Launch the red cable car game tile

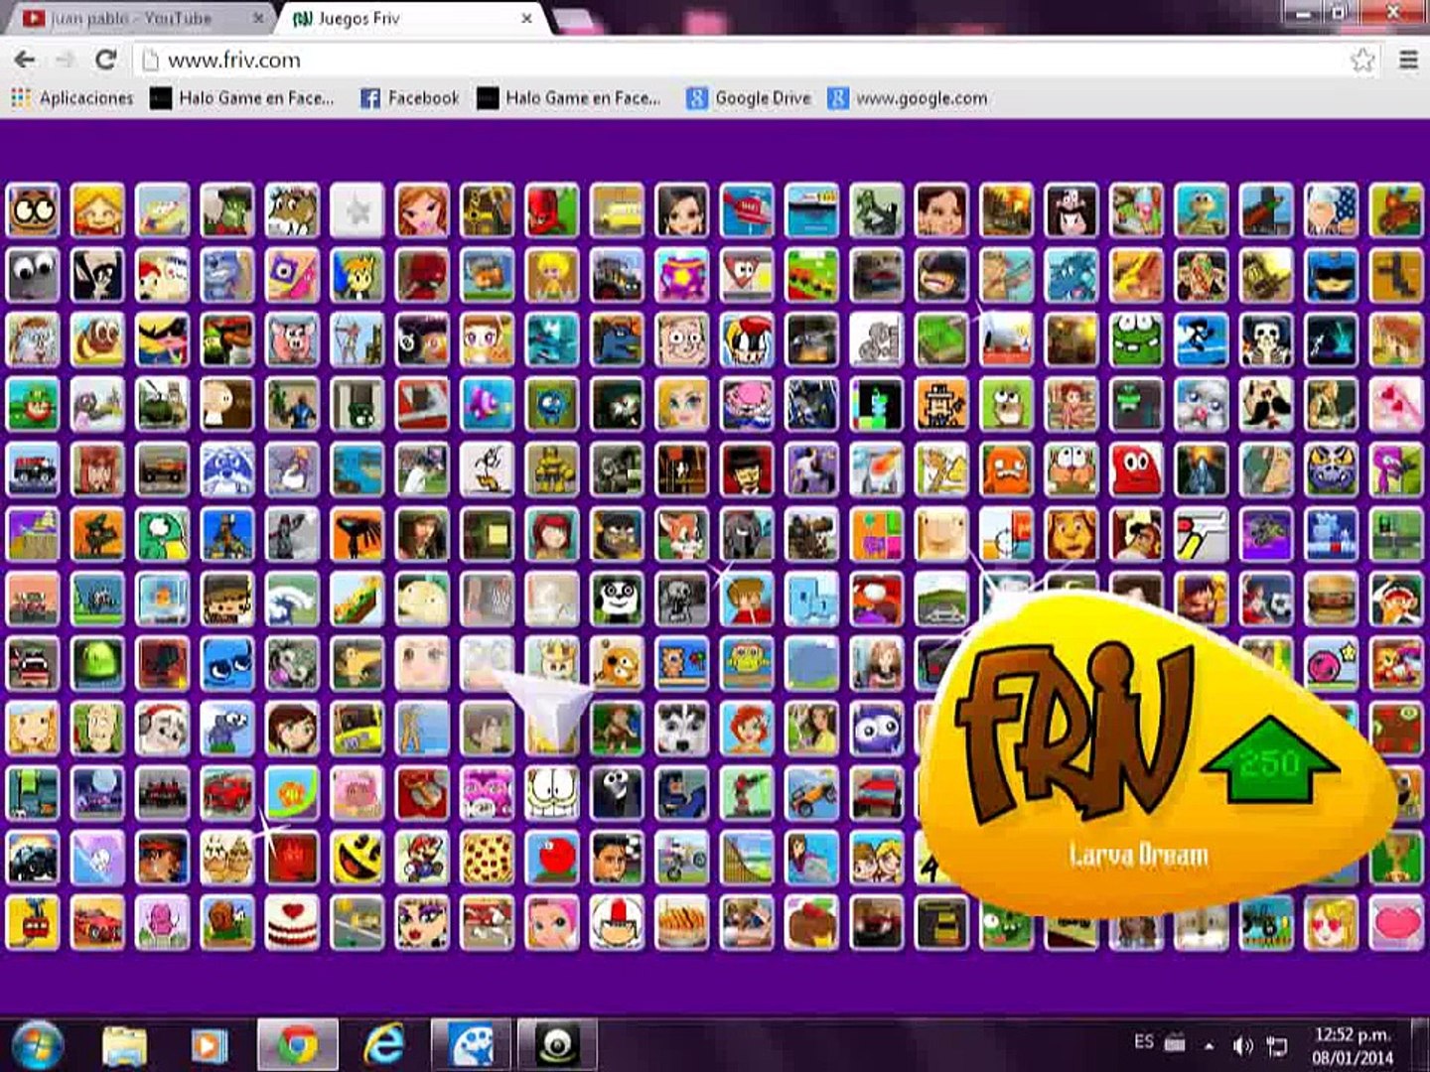click(33, 922)
